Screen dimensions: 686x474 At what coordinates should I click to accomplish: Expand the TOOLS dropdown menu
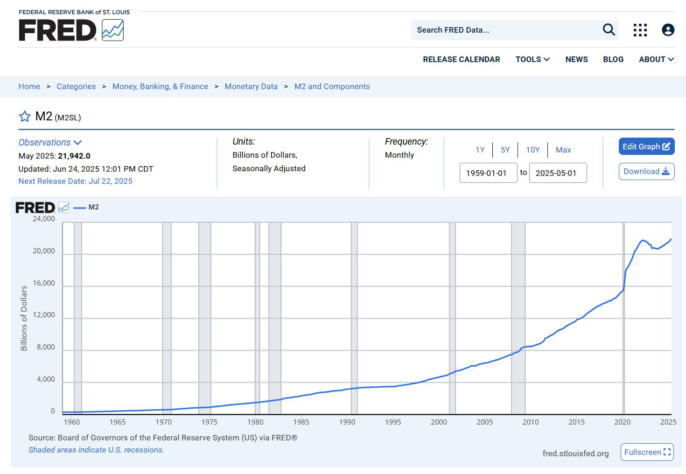[532, 59]
